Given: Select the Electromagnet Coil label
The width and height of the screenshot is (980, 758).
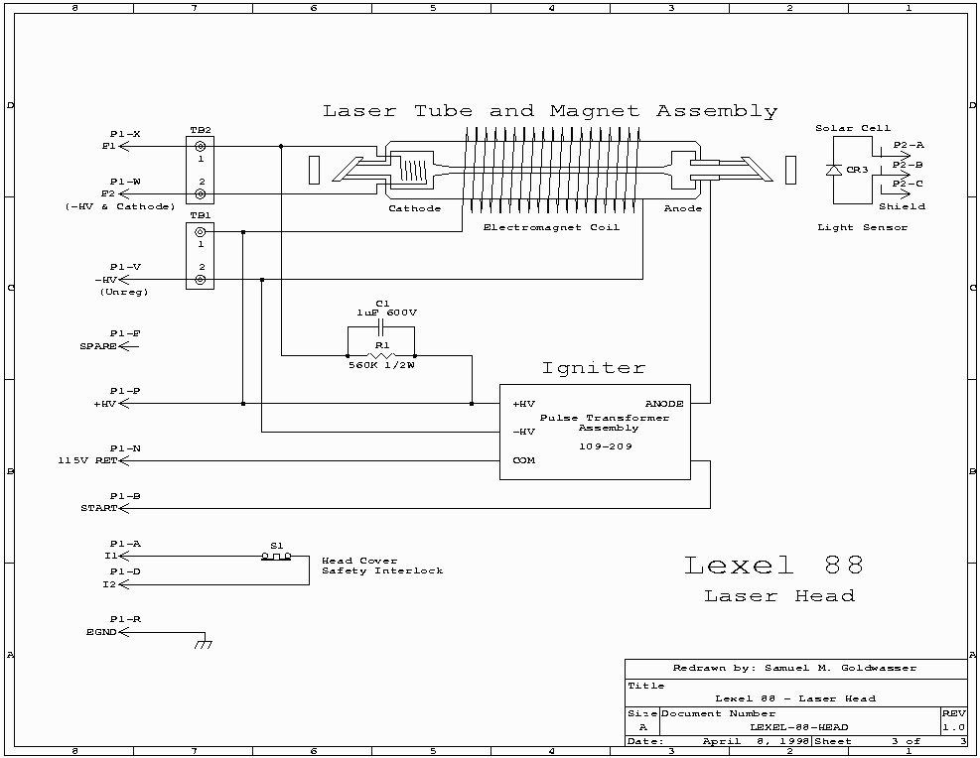Looking at the screenshot, I should point(551,227).
